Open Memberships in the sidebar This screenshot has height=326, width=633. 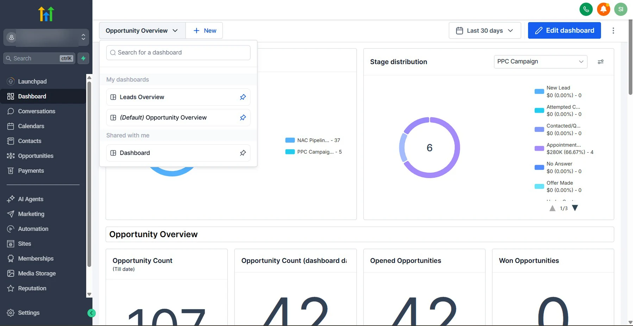click(x=43, y=258)
